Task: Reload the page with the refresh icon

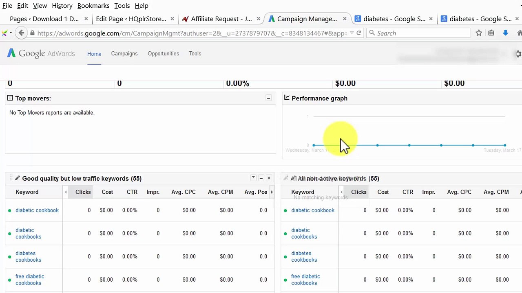Action: click(359, 33)
